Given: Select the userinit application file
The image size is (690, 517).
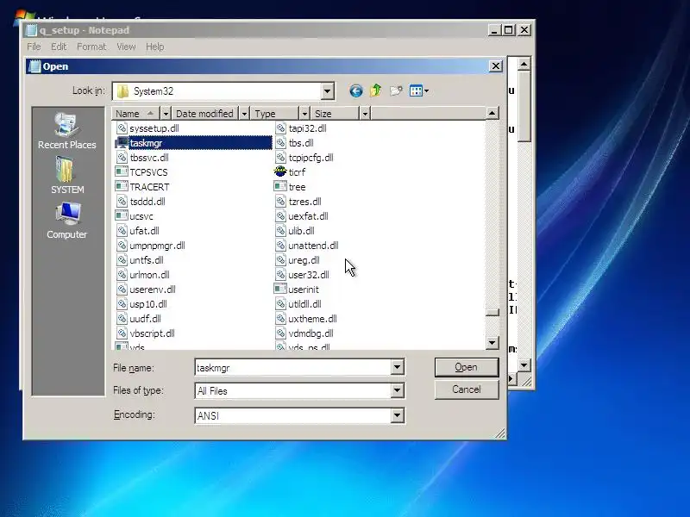Looking at the screenshot, I should (297, 290).
